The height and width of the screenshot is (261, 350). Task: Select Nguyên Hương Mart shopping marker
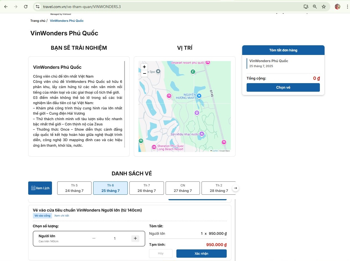(199, 96)
